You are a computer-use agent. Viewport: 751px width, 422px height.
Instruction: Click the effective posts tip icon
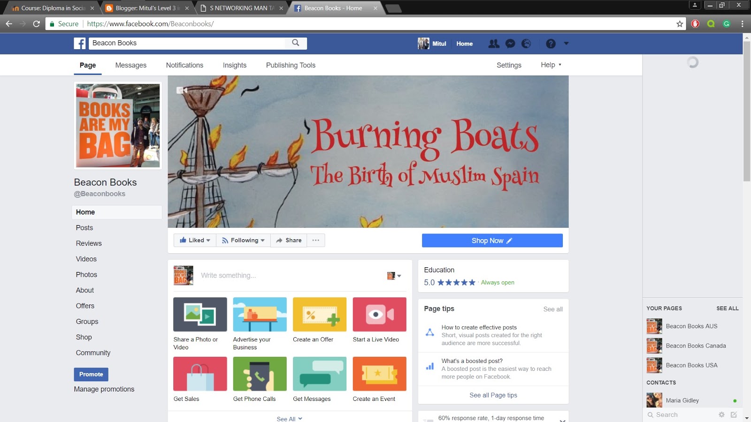coord(429,332)
